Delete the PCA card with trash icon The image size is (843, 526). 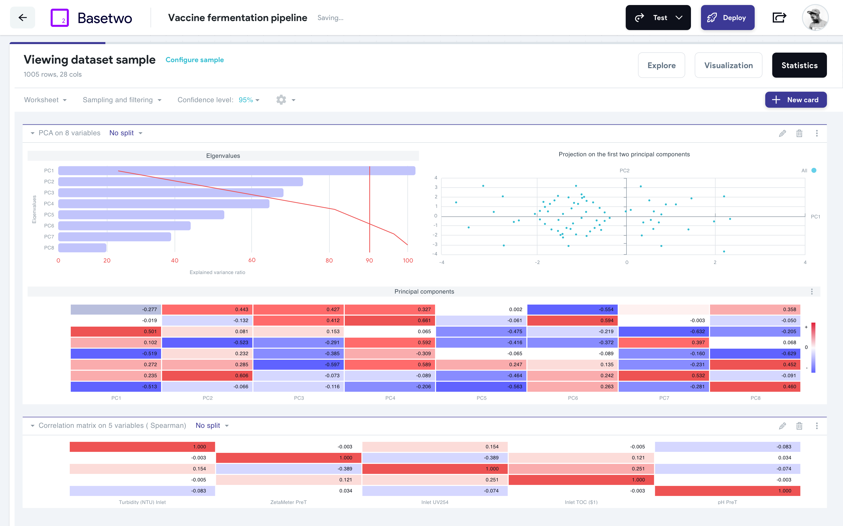point(799,133)
